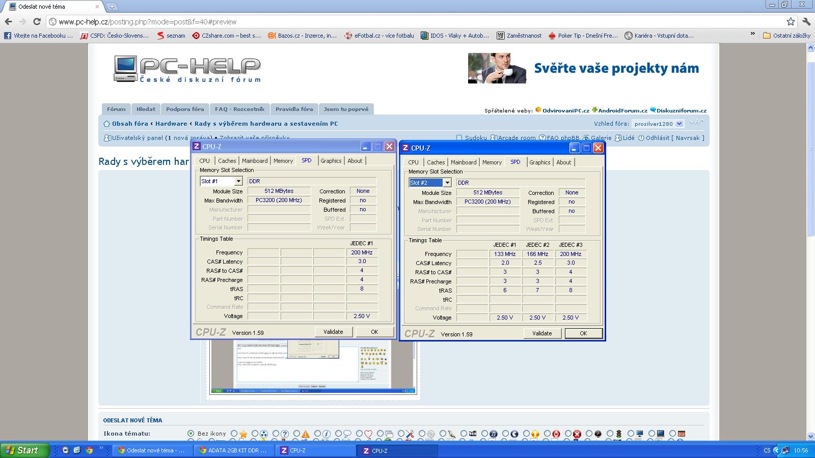Bookmark this page using the star icon

790,21
